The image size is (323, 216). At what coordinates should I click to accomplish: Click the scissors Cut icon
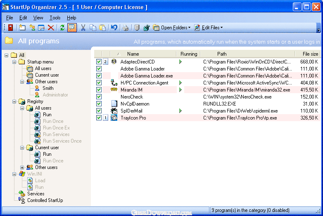(83, 28)
